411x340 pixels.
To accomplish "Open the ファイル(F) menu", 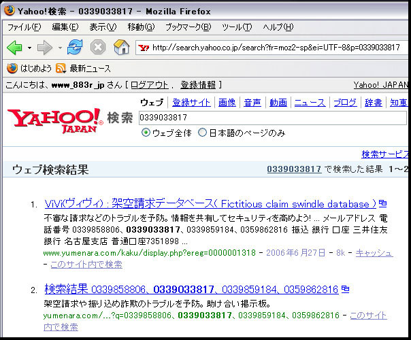I will (24, 27).
